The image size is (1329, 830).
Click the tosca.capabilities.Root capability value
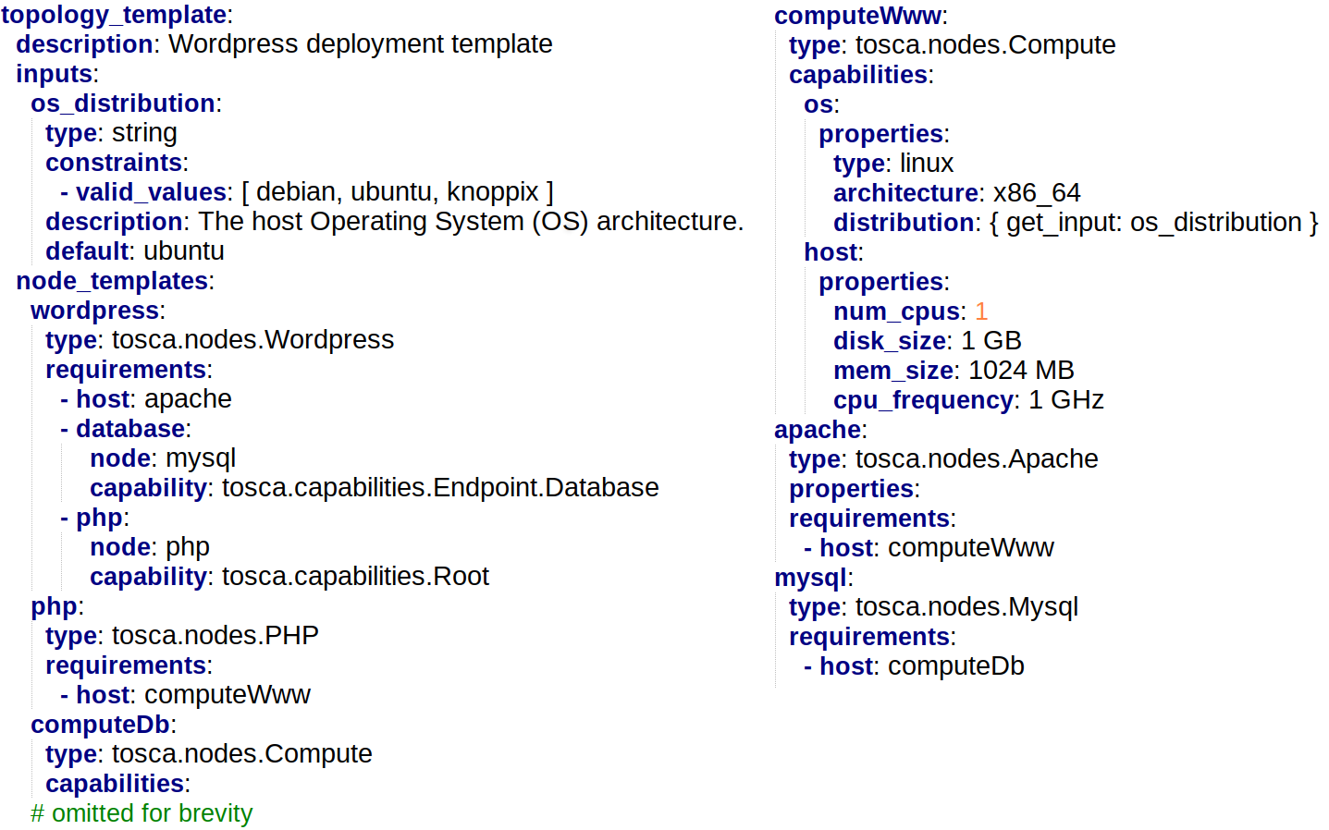pos(355,577)
